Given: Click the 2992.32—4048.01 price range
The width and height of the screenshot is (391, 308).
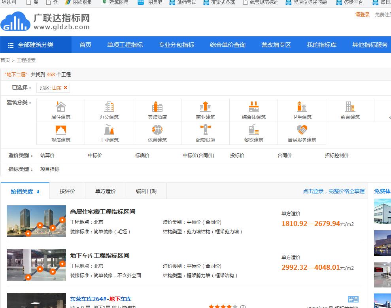Looking at the screenshot, I should tap(311, 267).
